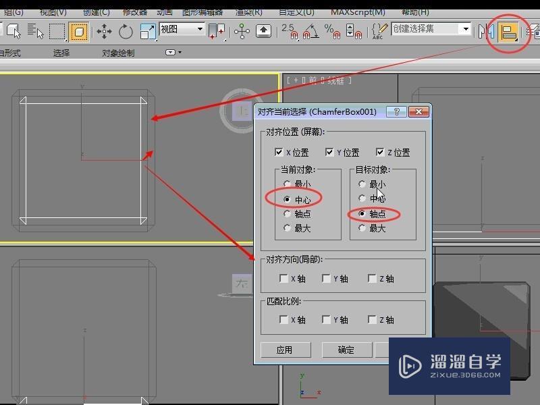Click the OK (确定) button

[x=346, y=350]
